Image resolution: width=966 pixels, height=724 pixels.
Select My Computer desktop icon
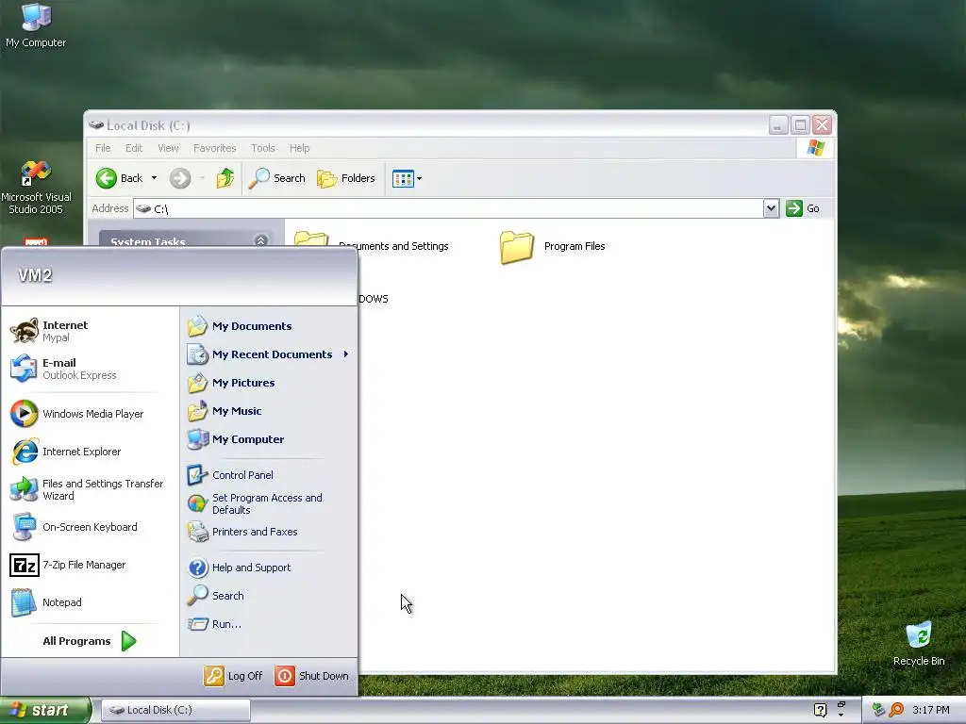tap(36, 25)
